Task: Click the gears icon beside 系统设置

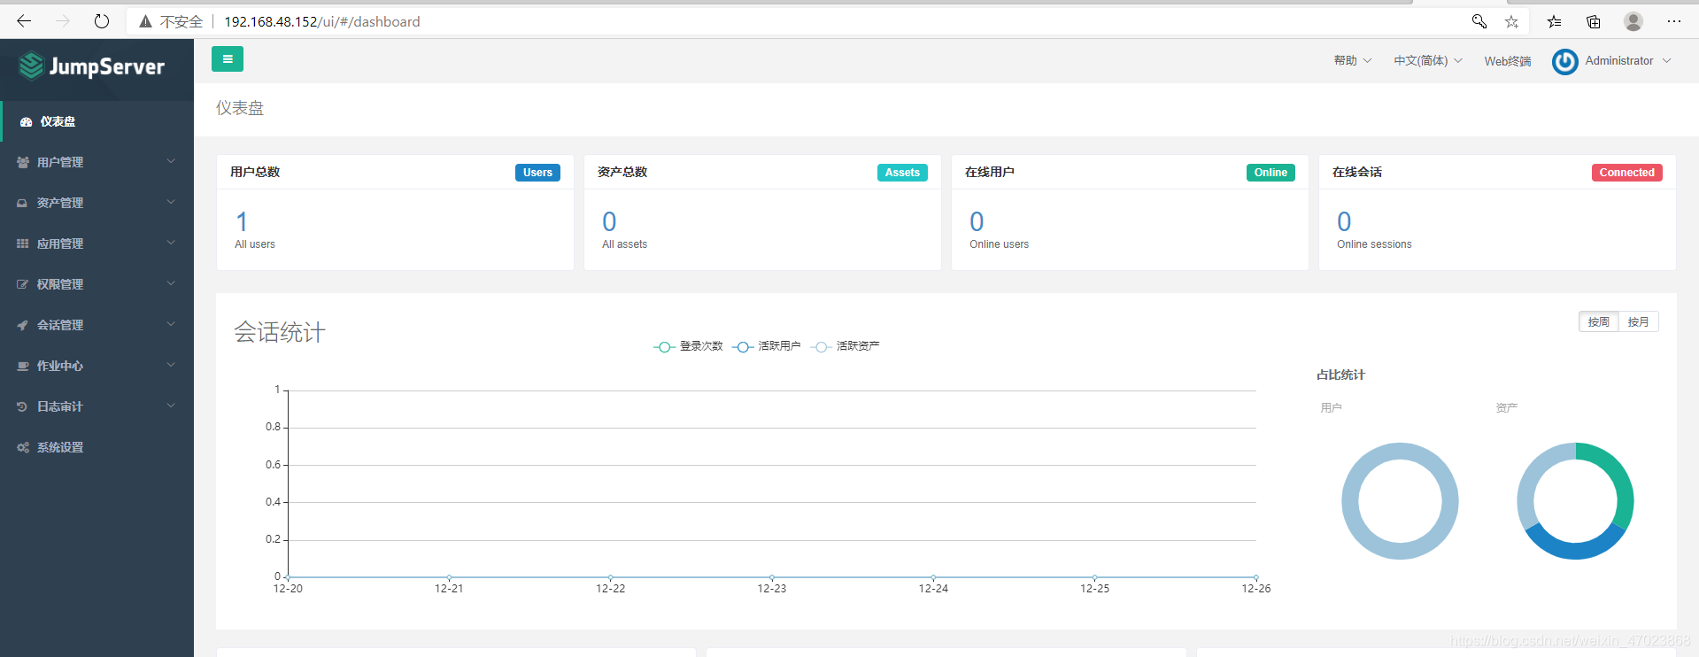Action: pos(22,447)
